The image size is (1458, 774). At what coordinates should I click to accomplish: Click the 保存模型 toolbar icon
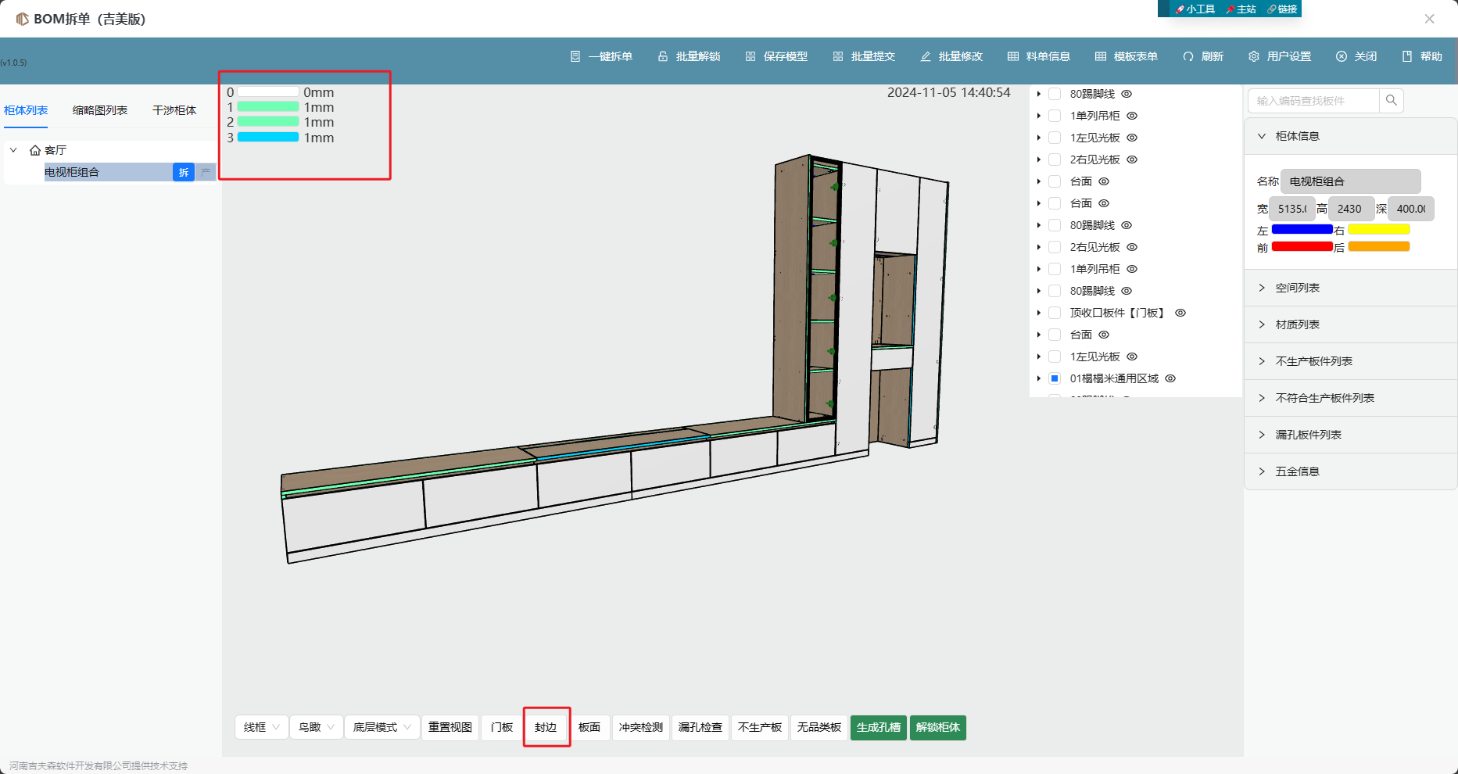pyautogui.click(x=750, y=56)
